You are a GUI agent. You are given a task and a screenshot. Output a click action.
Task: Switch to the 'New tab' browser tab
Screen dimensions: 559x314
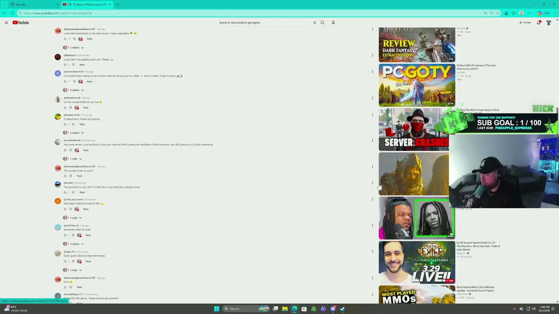(33, 4)
